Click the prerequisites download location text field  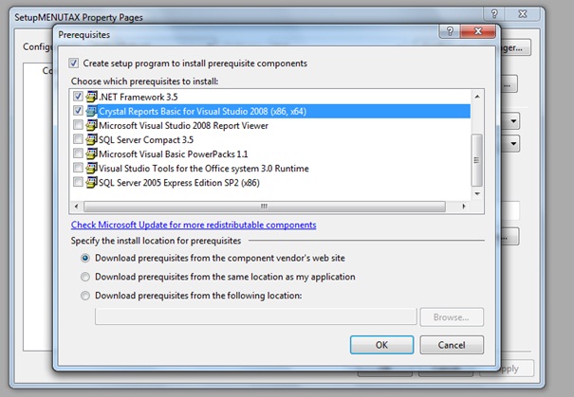(x=256, y=316)
